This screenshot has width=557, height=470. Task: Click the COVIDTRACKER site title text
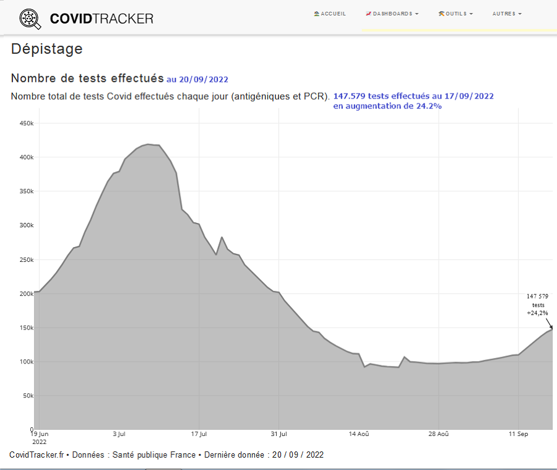(101, 19)
